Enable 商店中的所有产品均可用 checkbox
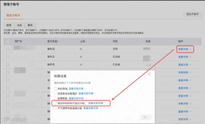This screenshot has height=124, width=205. [55, 103]
